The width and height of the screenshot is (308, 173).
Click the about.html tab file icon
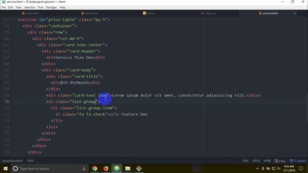(x=82, y=13)
